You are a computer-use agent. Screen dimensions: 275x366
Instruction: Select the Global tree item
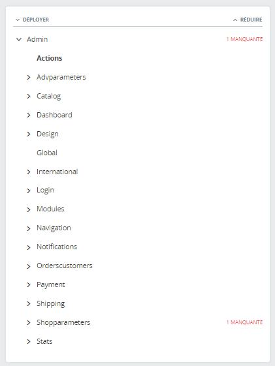[47, 153]
